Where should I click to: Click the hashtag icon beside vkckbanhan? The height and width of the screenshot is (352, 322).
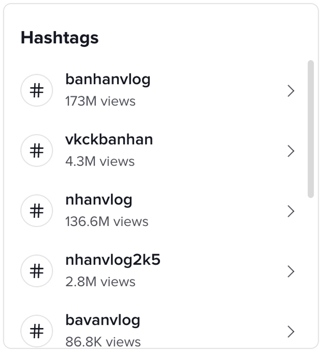pyautogui.click(x=37, y=151)
